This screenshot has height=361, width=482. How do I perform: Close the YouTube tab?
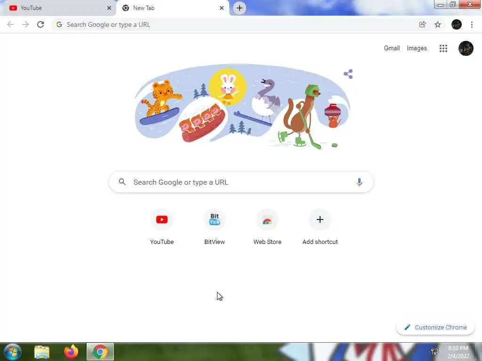click(x=109, y=8)
